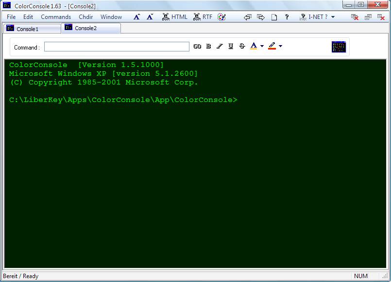Image resolution: width=391 pixels, height=282 pixels.
Task: Minimize the ColorConsole window
Action: point(349,5)
